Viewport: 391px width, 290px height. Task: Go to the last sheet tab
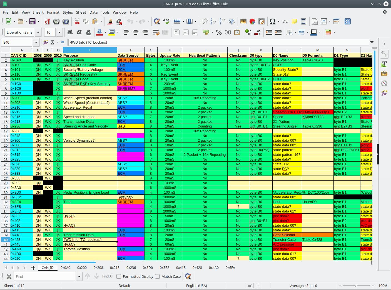(24, 268)
